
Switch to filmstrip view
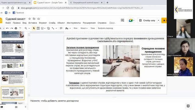(2, 107)
